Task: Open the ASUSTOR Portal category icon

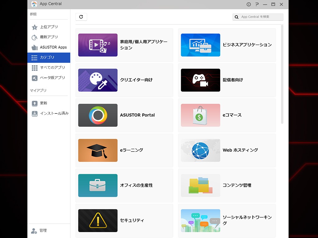Action: point(98,115)
